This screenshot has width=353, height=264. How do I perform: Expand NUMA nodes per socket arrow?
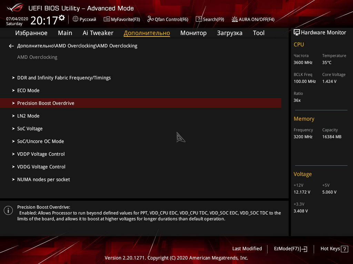(13, 179)
